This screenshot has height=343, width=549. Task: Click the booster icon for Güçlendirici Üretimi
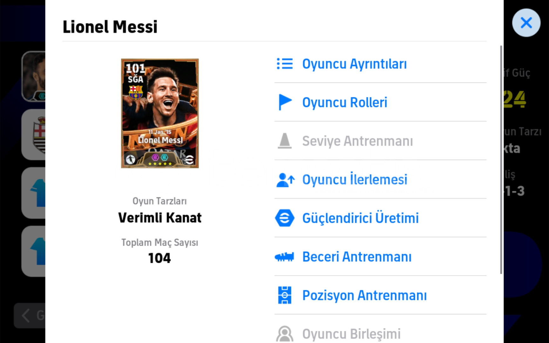pos(285,218)
